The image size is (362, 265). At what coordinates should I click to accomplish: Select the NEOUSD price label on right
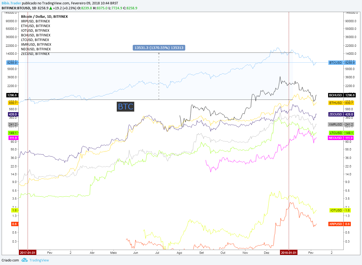[341, 138]
